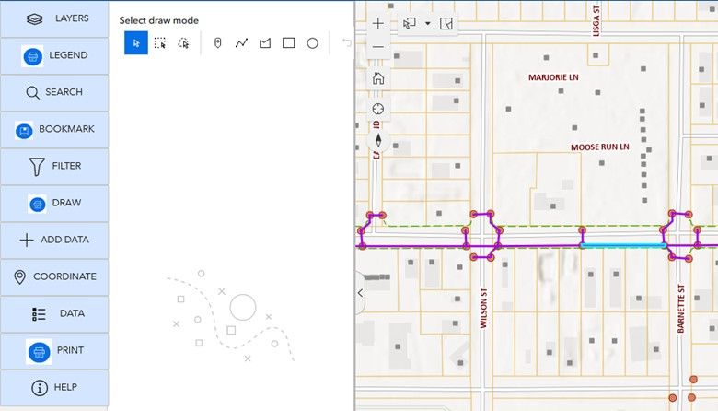Expand the select tool dropdown arrow
Screen dimensions: 718x411
point(428,23)
